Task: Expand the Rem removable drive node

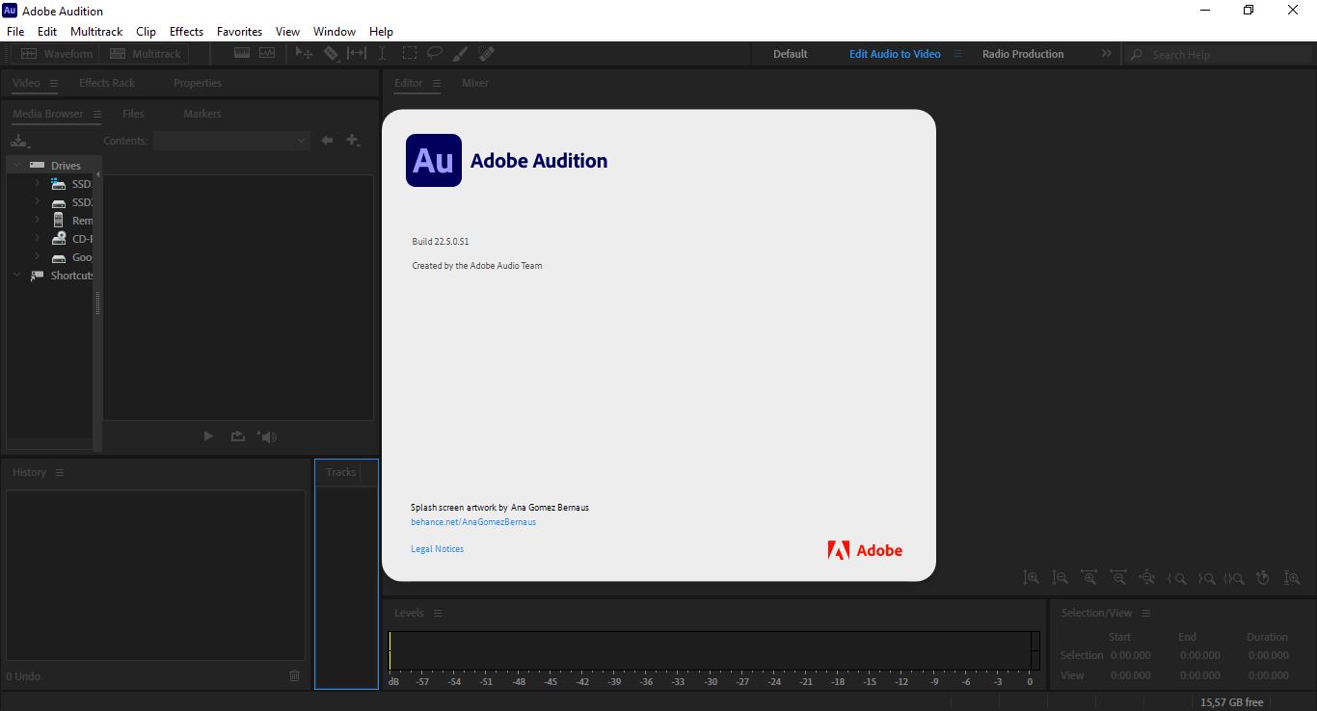Action: click(37, 220)
